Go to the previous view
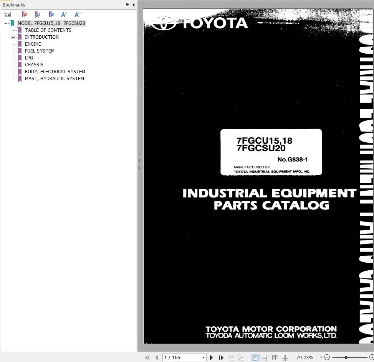374x362 pixels. (231, 357)
